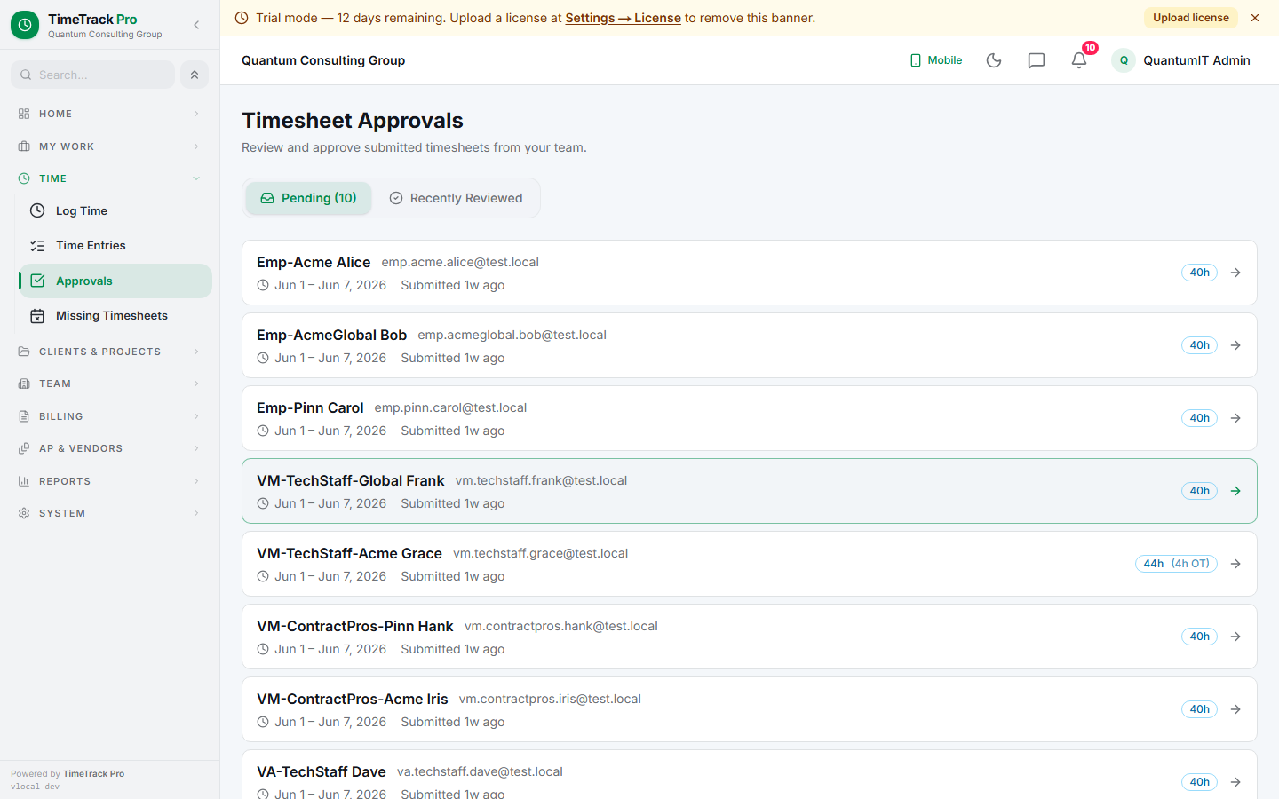The width and height of the screenshot is (1279, 799).
Task: Expand the AP & VENDORS section
Action: click(x=110, y=448)
